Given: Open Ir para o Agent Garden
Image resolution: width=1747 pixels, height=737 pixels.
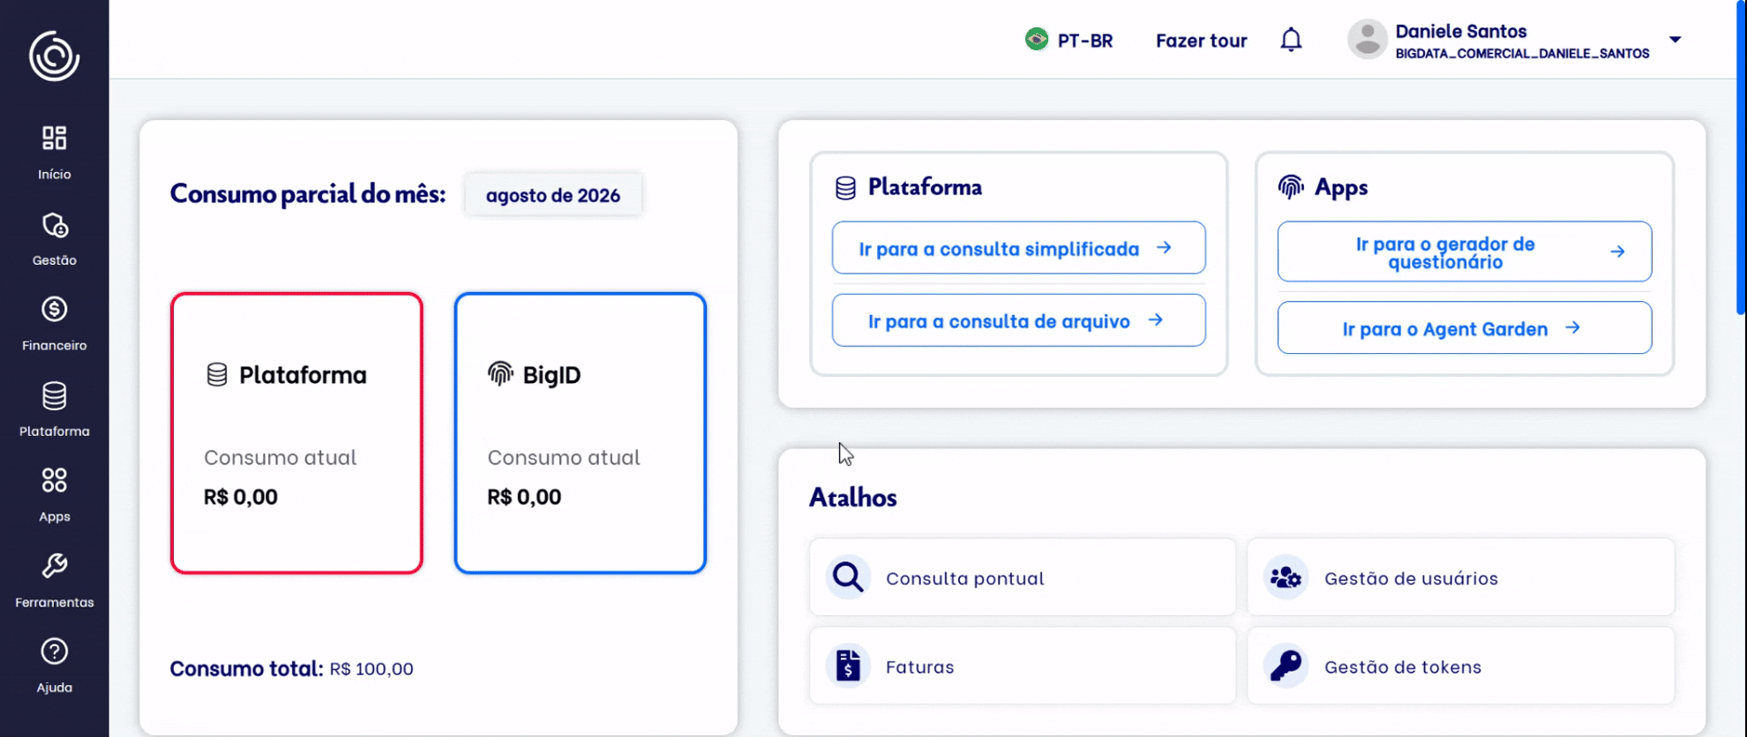Looking at the screenshot, I should tap(1464, 327).
